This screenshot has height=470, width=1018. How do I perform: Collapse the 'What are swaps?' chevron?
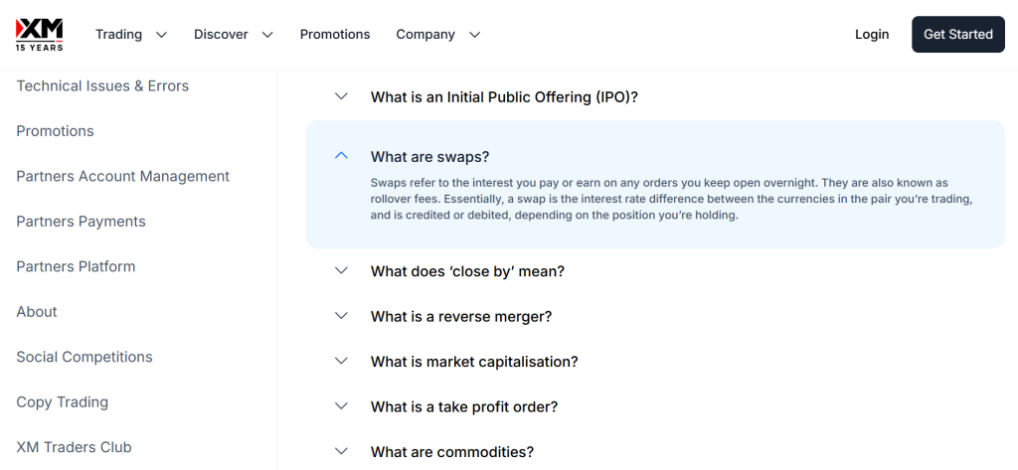[342, 156]
